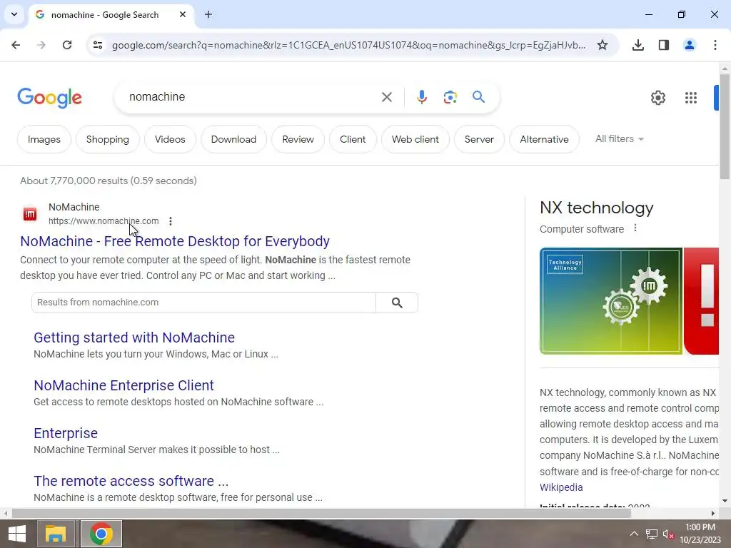Open the Windows Start menu
The height and width of the screenshot is (548, 731).
[17, 534]
